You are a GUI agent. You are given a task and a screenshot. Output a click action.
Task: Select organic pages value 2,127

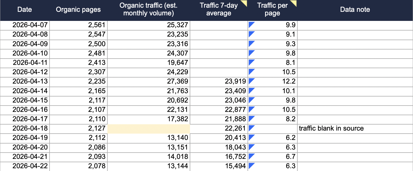[78, 128]
